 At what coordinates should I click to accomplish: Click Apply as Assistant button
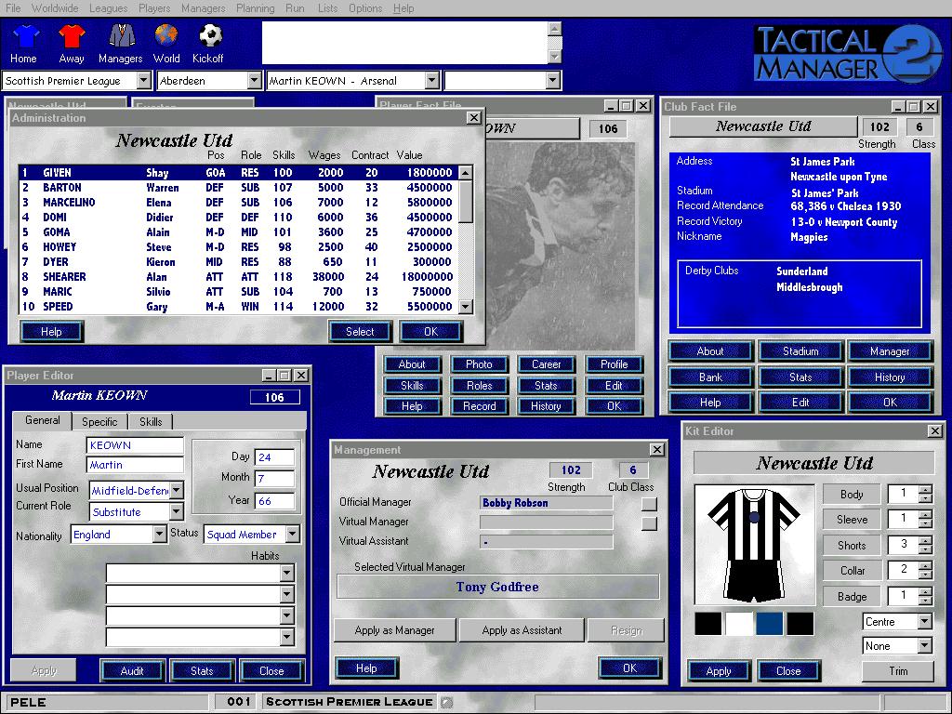pos(522,630)
